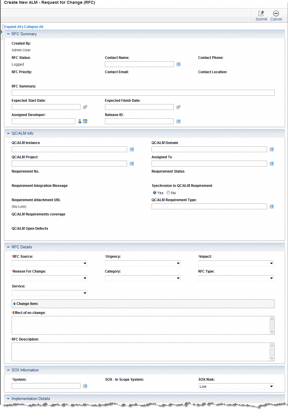Open the SOX Risk dropdown showing Low
This screenshot has width=288, height=409.
click(236, 387)
